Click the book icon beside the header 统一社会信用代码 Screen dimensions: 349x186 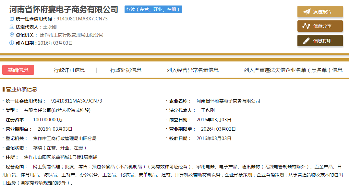click(12, 19)
